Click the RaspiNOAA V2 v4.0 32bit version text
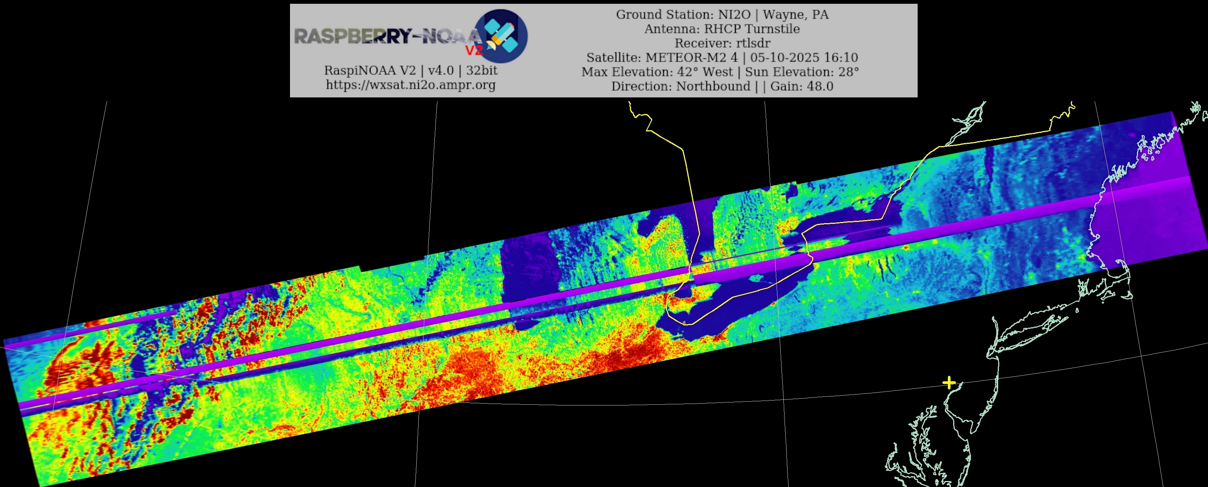The height and width of the screenshot is (487, 1208). 410,70
